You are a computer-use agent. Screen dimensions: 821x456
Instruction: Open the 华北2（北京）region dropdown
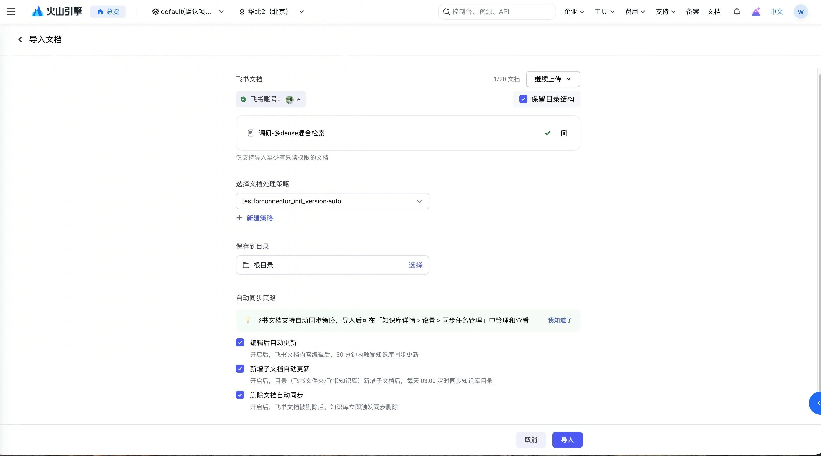(x=271, y=12)
